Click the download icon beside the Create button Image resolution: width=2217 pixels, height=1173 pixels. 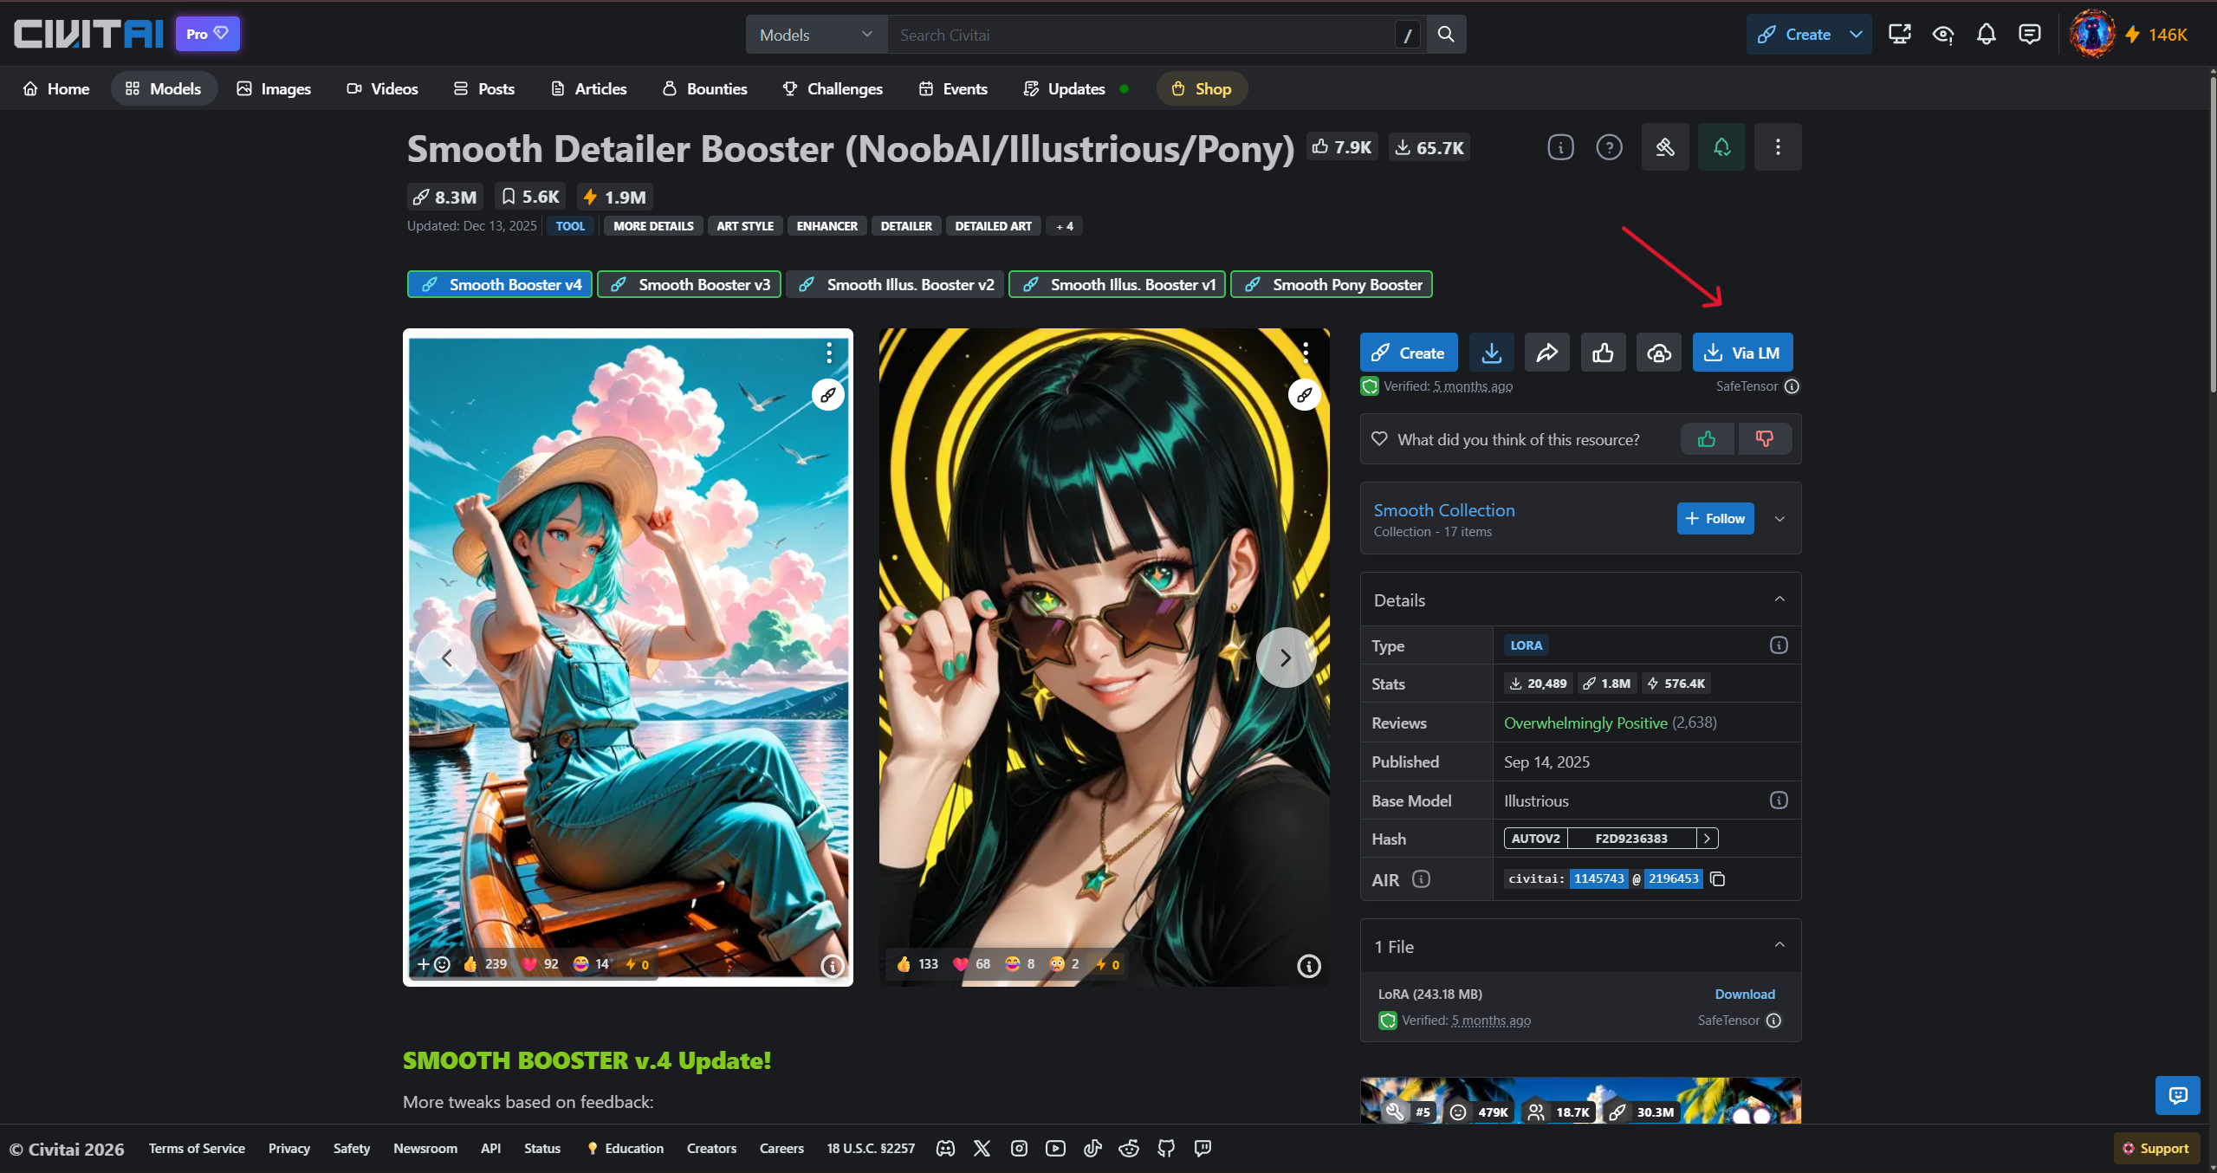point(1491,353)
